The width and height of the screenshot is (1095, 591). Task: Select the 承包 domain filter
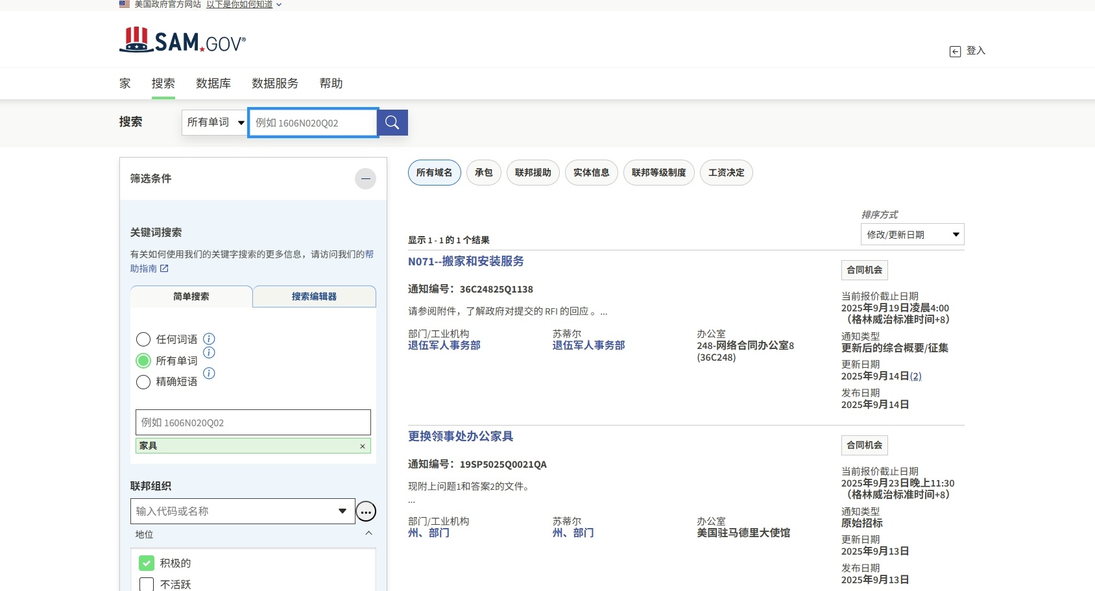[484, 173]
